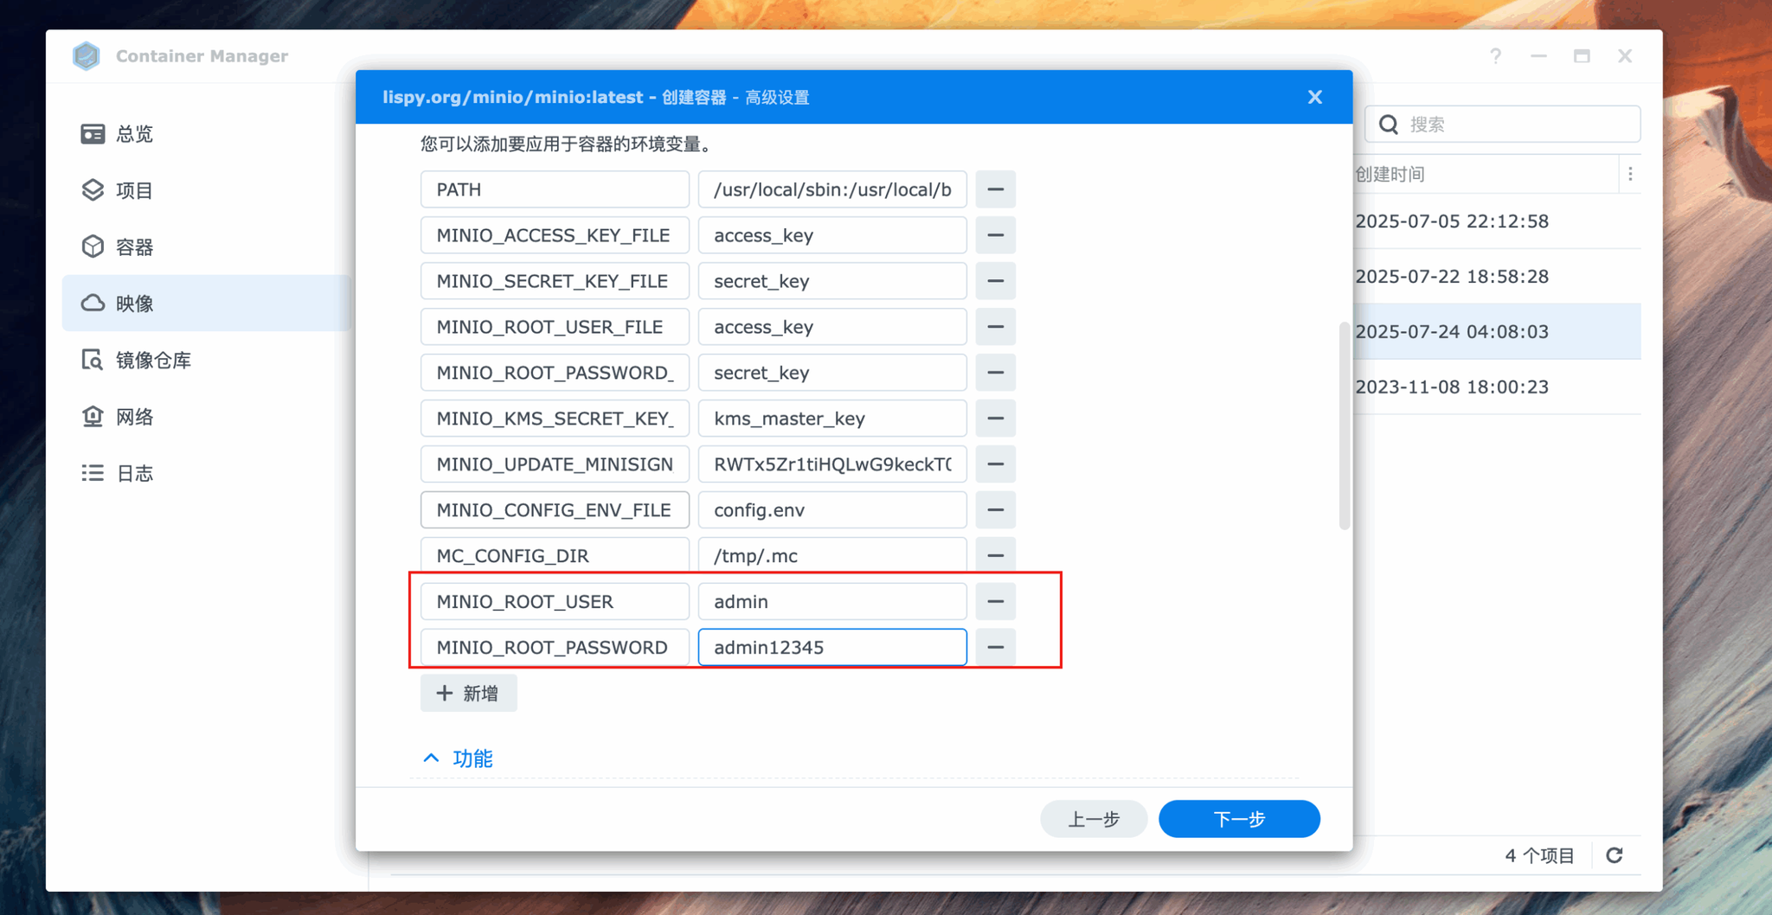Viewport: 1772px width, 915px height.
Task: Proceed with 下一步 button
Action: (1239, 819)
